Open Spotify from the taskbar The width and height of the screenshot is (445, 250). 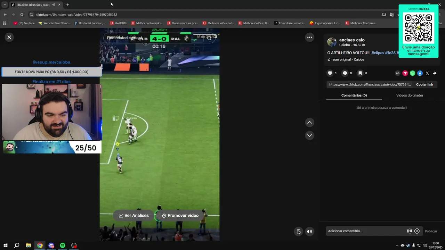(63, 245)
